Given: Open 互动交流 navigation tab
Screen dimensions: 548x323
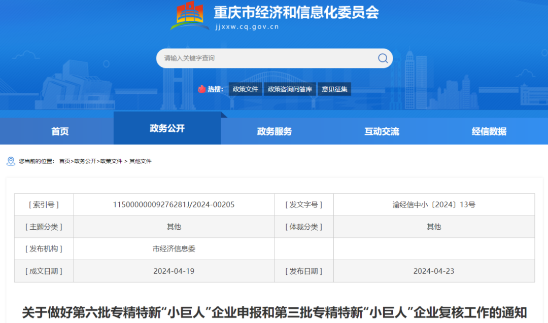Looking at the screenshot, I should click(x=382, y=131).
